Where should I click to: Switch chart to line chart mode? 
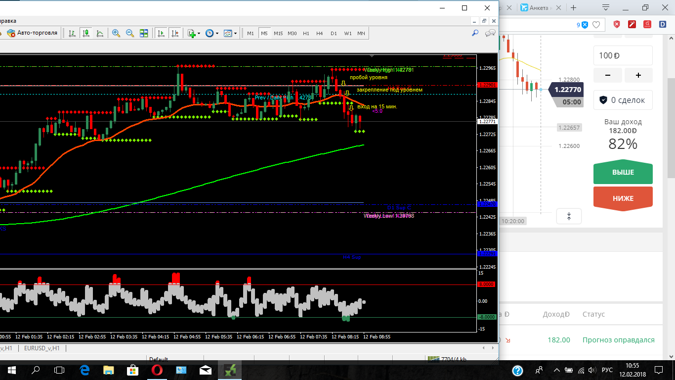pos(100,33)
